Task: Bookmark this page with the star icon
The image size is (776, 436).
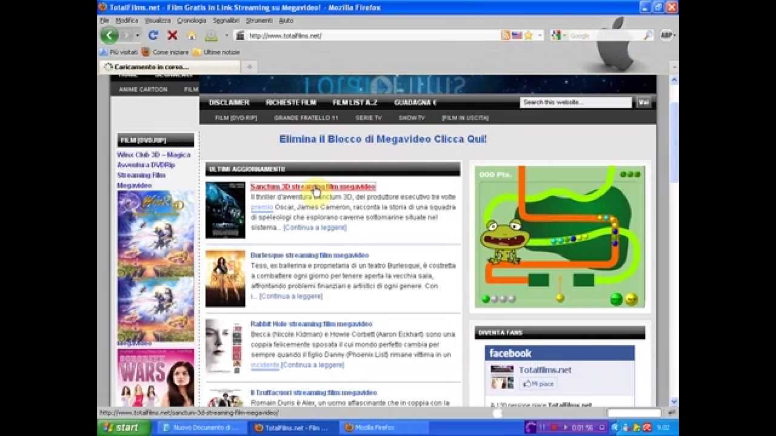Action: pos(528,35)
